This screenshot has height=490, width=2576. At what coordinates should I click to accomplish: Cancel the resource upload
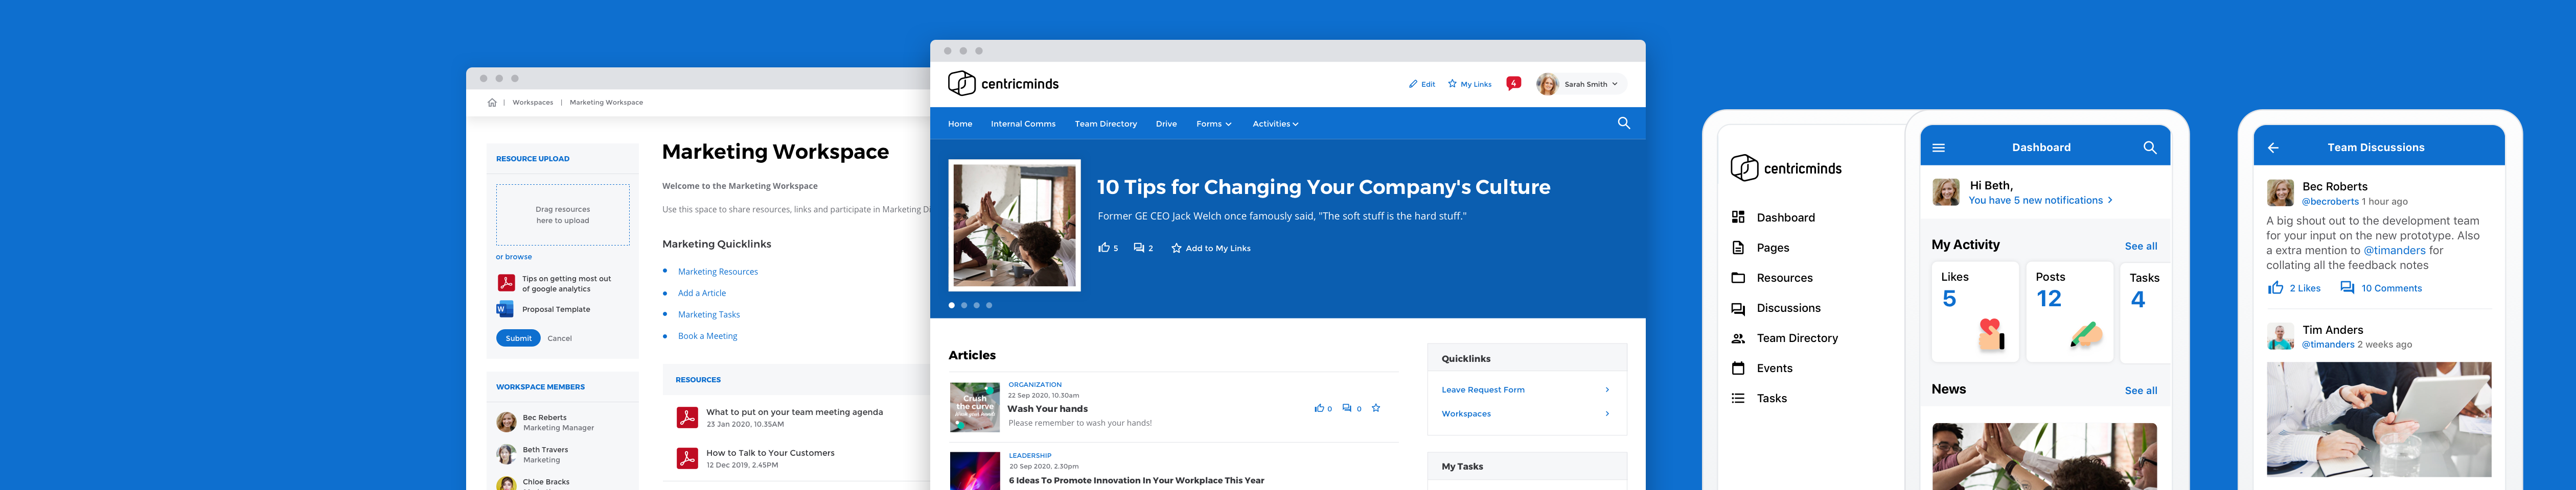560,338
